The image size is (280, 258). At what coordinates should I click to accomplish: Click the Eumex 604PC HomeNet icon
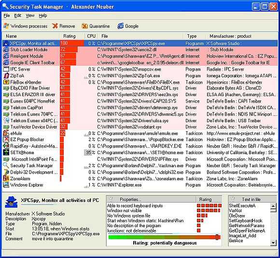coord(6,101)
